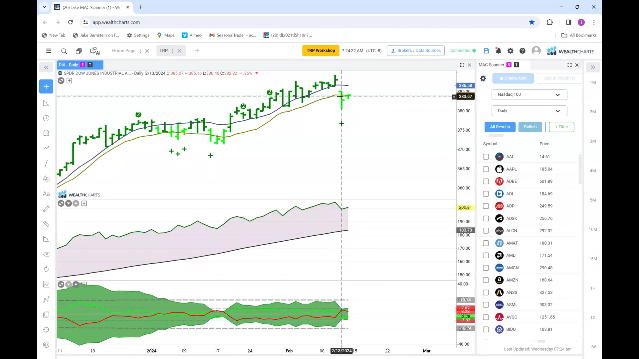Open the notifications bell icon
639x359 pixels.
498,51
